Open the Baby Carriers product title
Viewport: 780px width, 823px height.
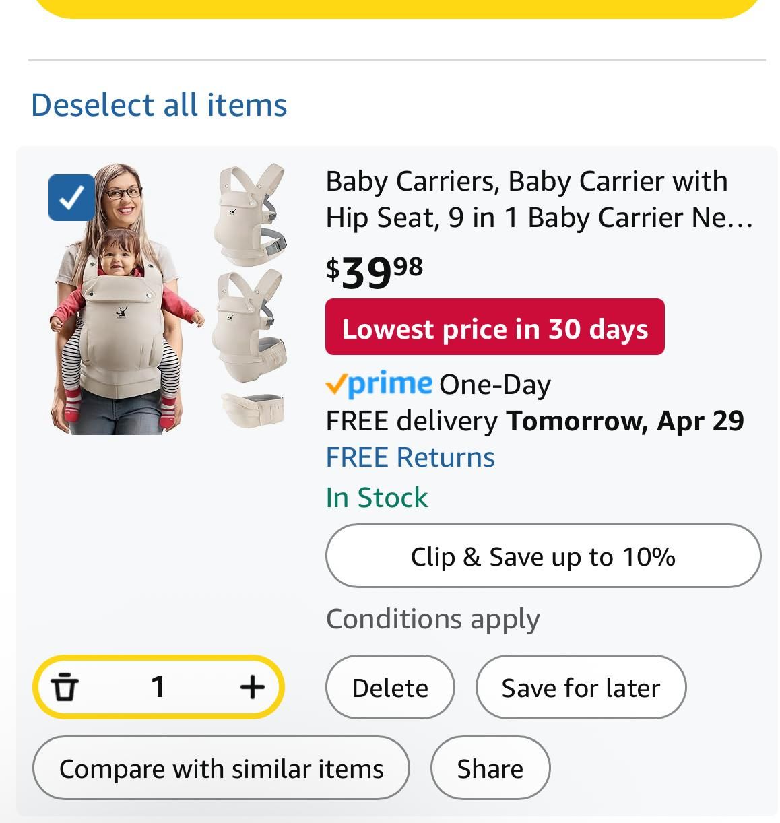click(539, 199)
